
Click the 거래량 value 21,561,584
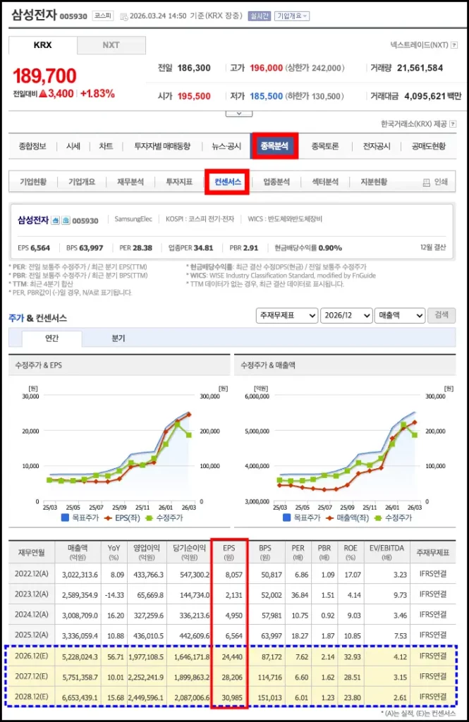[420, 68]
